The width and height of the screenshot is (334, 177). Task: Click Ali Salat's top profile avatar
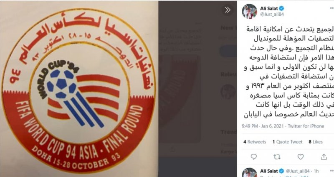click(249, 11)
